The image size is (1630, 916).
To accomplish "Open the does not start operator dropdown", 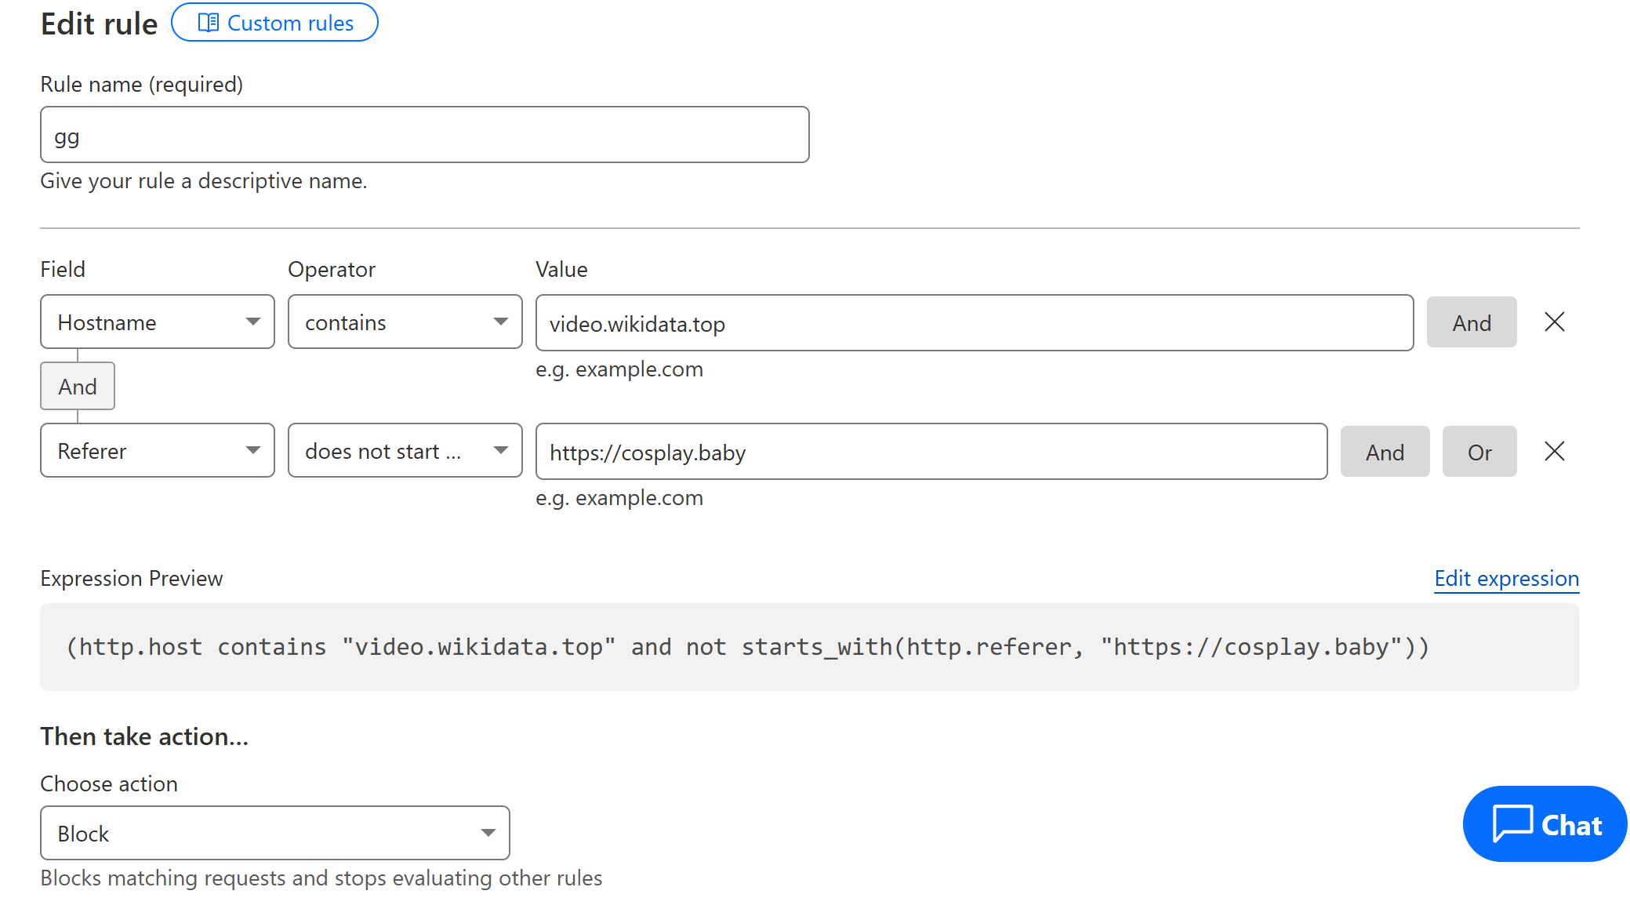I will point(405,451).
